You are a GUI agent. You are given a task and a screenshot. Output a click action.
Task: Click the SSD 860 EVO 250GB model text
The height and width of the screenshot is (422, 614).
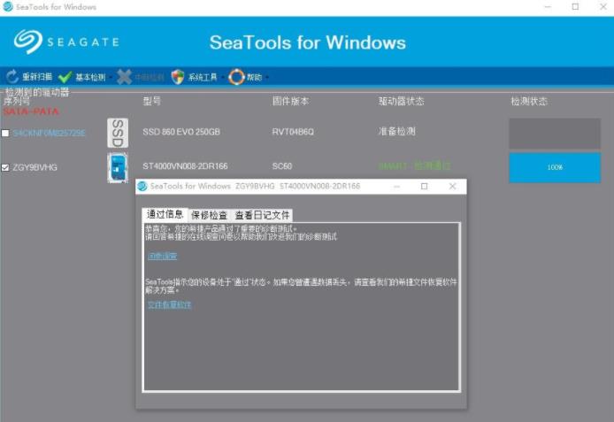tap(181, 132)
